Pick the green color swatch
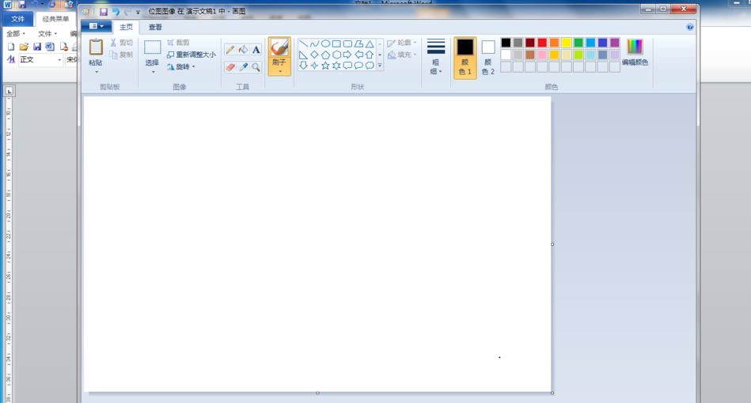 pyautogui.click(x=578, y=43)
